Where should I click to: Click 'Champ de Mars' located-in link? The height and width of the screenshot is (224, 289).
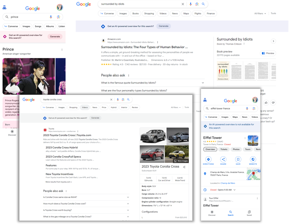pyautogui.click(x=228, y=183)
